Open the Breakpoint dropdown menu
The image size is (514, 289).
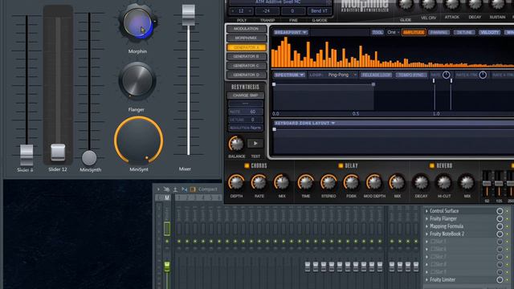click(291, 32)
